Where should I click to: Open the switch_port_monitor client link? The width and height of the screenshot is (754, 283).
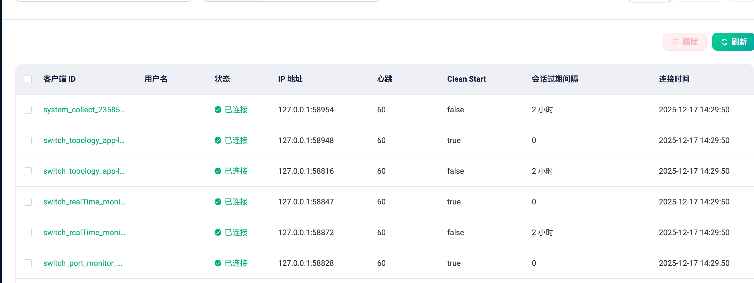[83, 263]
